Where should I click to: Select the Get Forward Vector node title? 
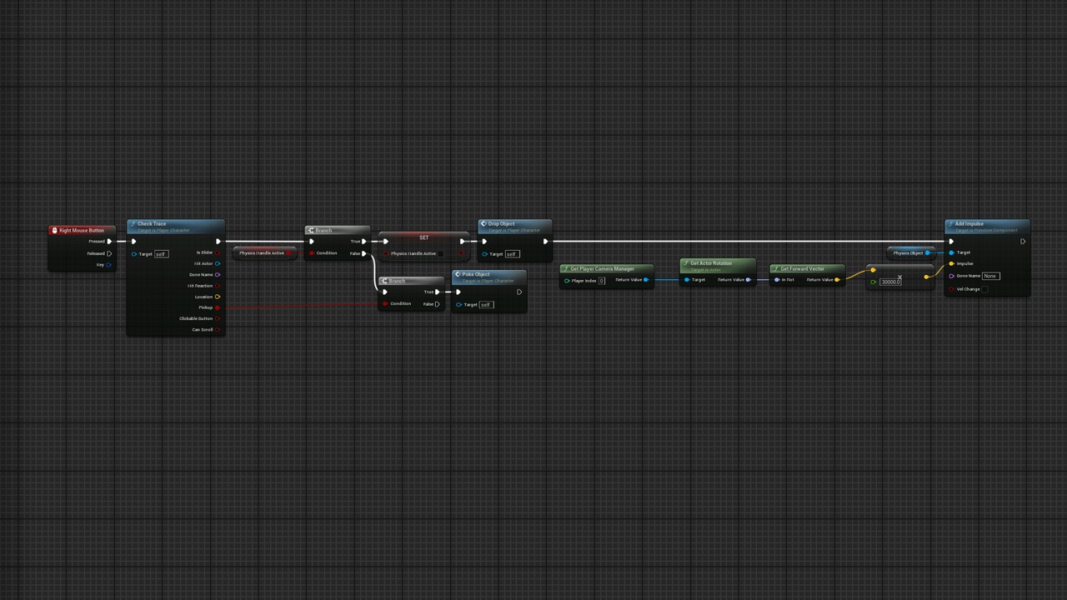[x=802, y=268]
